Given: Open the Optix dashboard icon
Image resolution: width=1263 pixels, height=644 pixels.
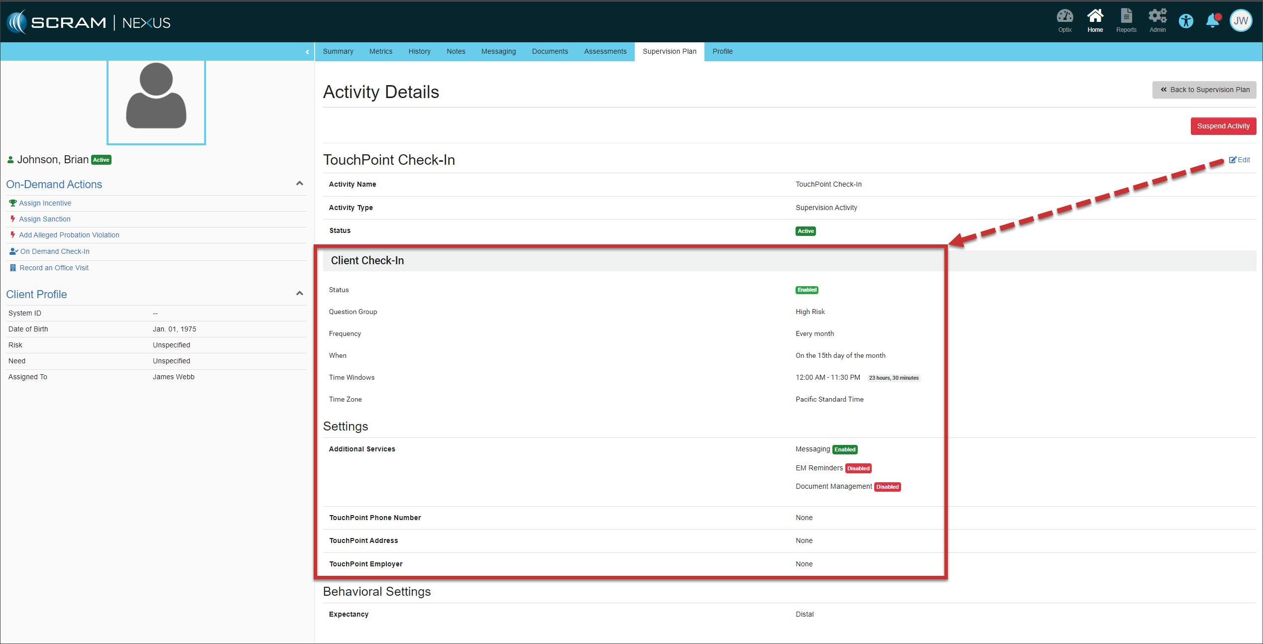Looking at the screenshot, I should 1064,20.
